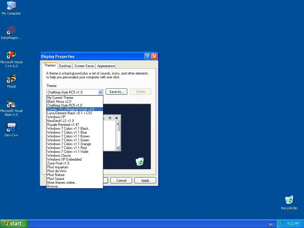Select Windows 7 Colors v1.1 Orange
This screenshot has width=304, height=228.
[75, 144]
